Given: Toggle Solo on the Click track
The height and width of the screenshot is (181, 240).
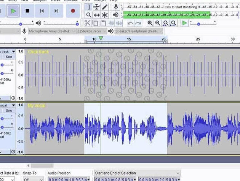Looking at the screenshot, I should (8, 57).
